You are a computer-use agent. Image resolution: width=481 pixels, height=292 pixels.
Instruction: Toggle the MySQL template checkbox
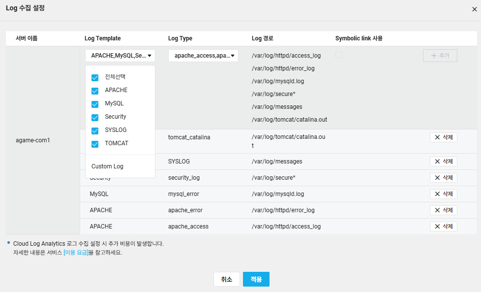[95, 104]
